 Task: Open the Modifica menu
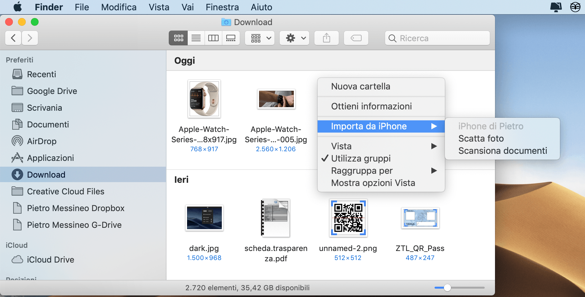pyautogui.click(x=119, y=7)
